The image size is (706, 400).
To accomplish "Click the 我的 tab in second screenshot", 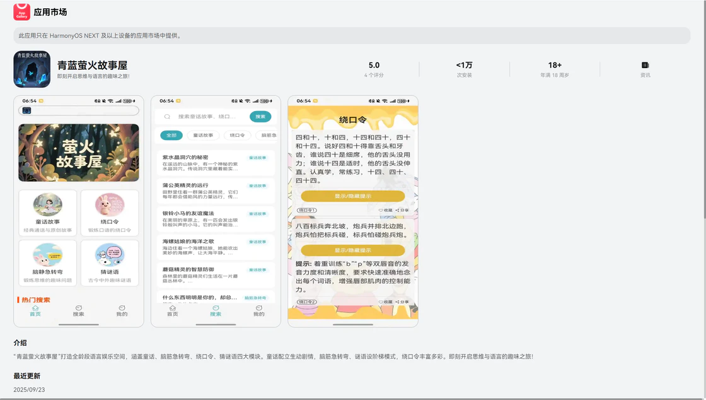I will (259, 311).
